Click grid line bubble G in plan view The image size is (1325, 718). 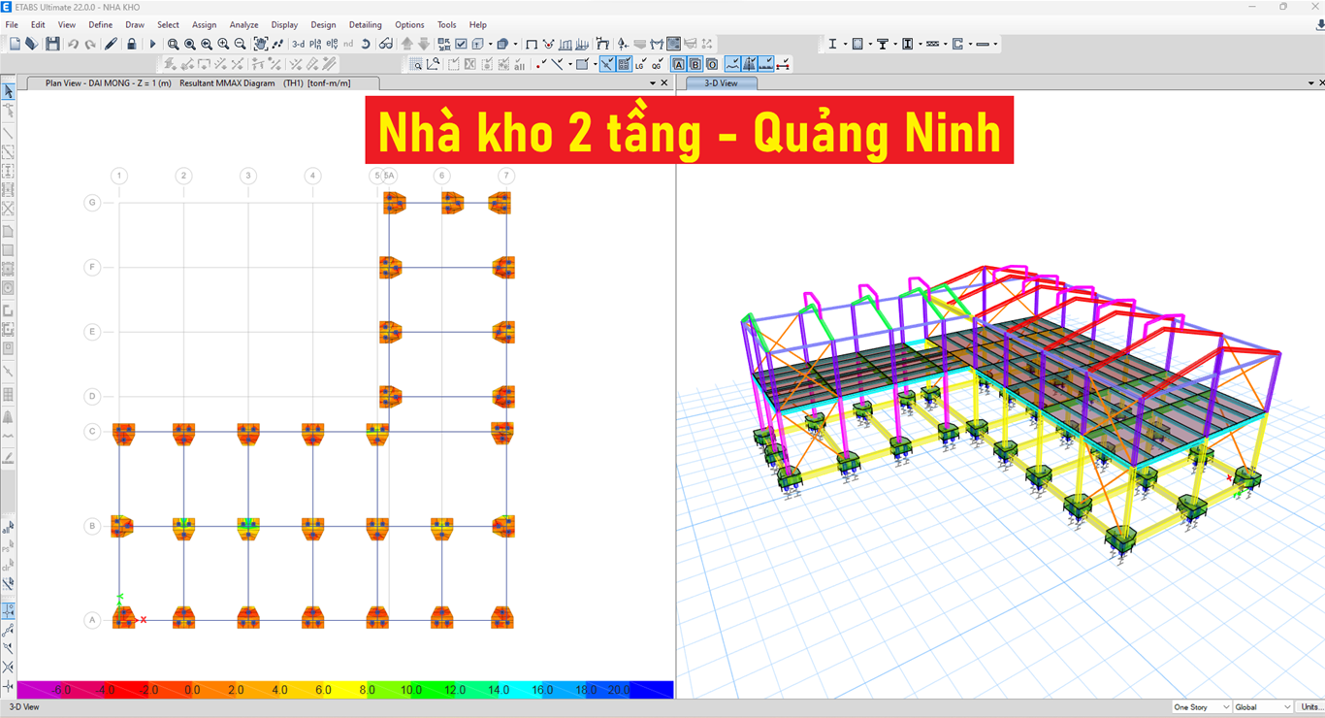coord(92,203)
